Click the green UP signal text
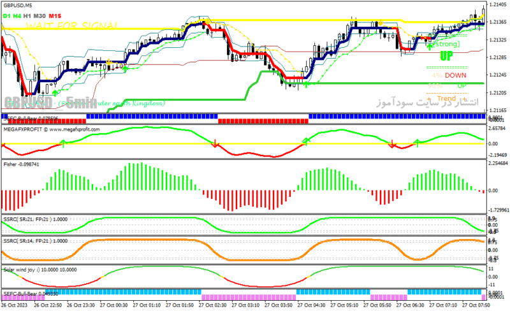This screenshot has height=311, width=510. tap(446, 56)
